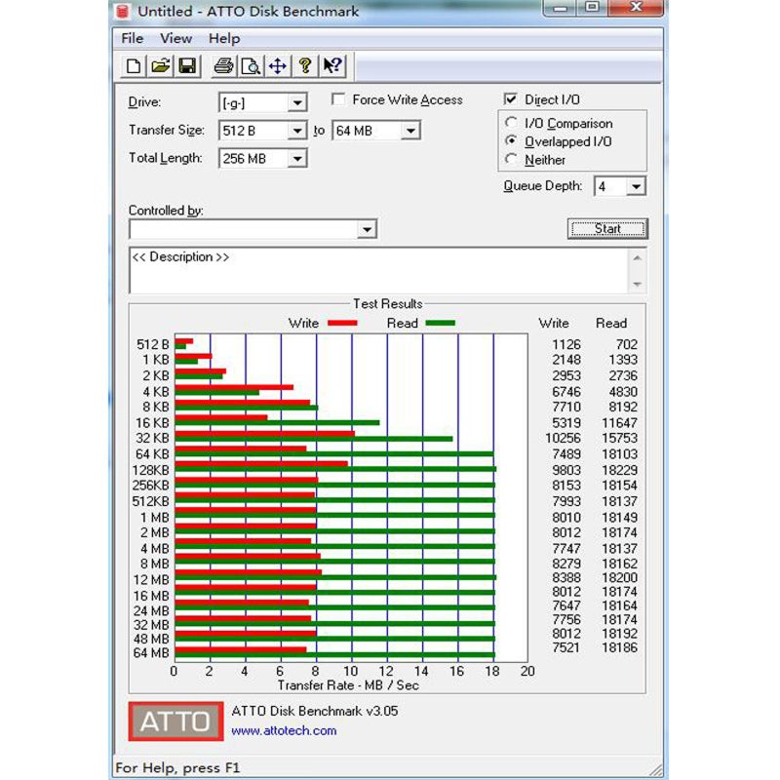Expand the Transfer Size dropdown

pos(298,130)
